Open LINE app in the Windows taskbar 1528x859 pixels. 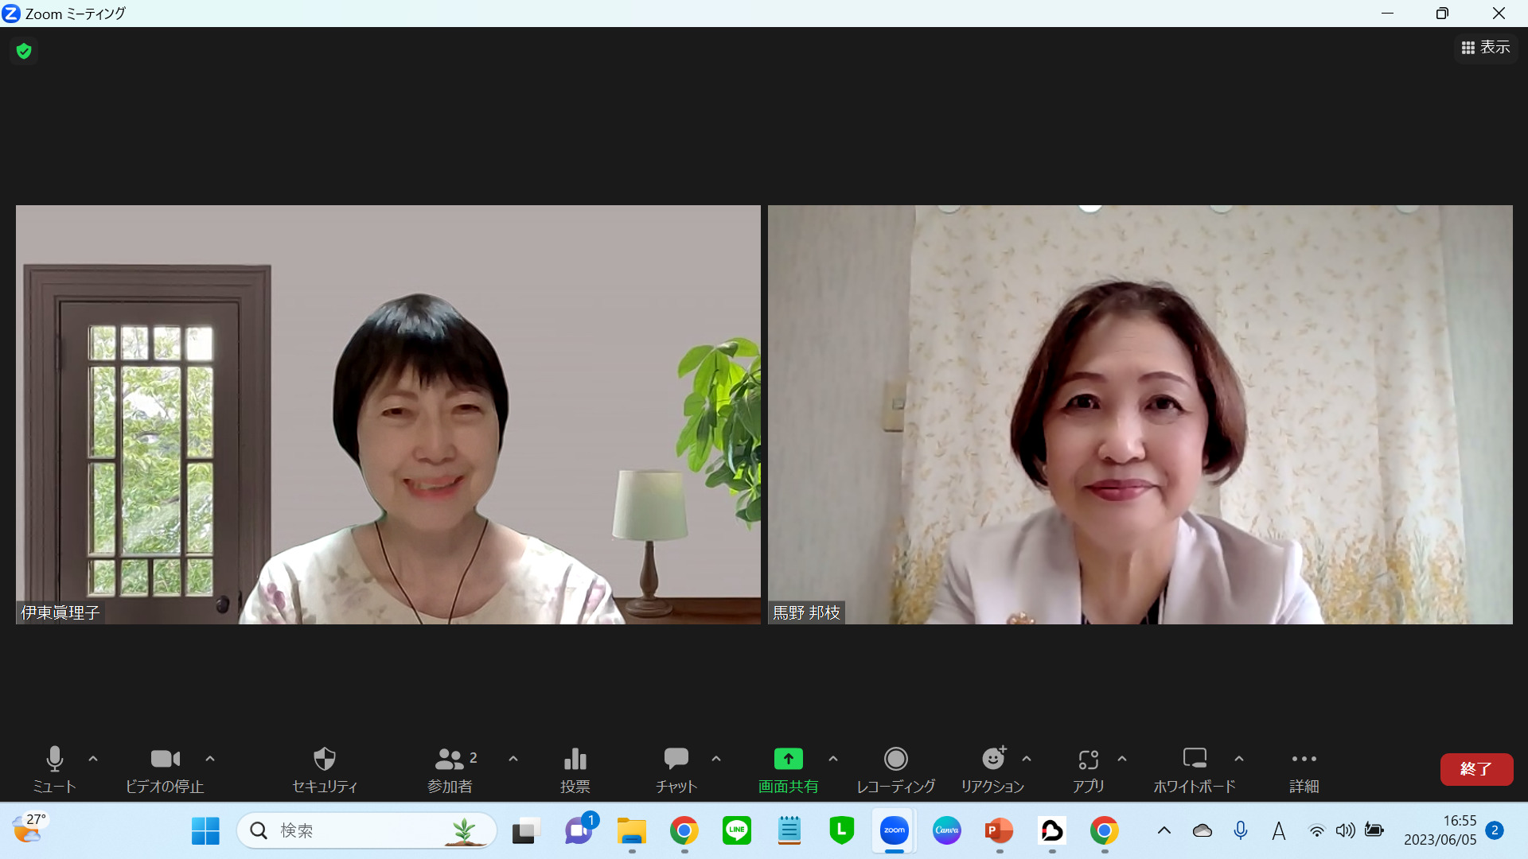(x=736, y=830)
